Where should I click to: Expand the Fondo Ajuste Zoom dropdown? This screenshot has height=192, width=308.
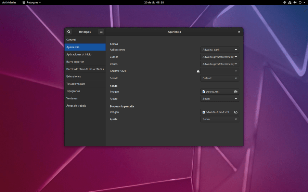[219, 99]
